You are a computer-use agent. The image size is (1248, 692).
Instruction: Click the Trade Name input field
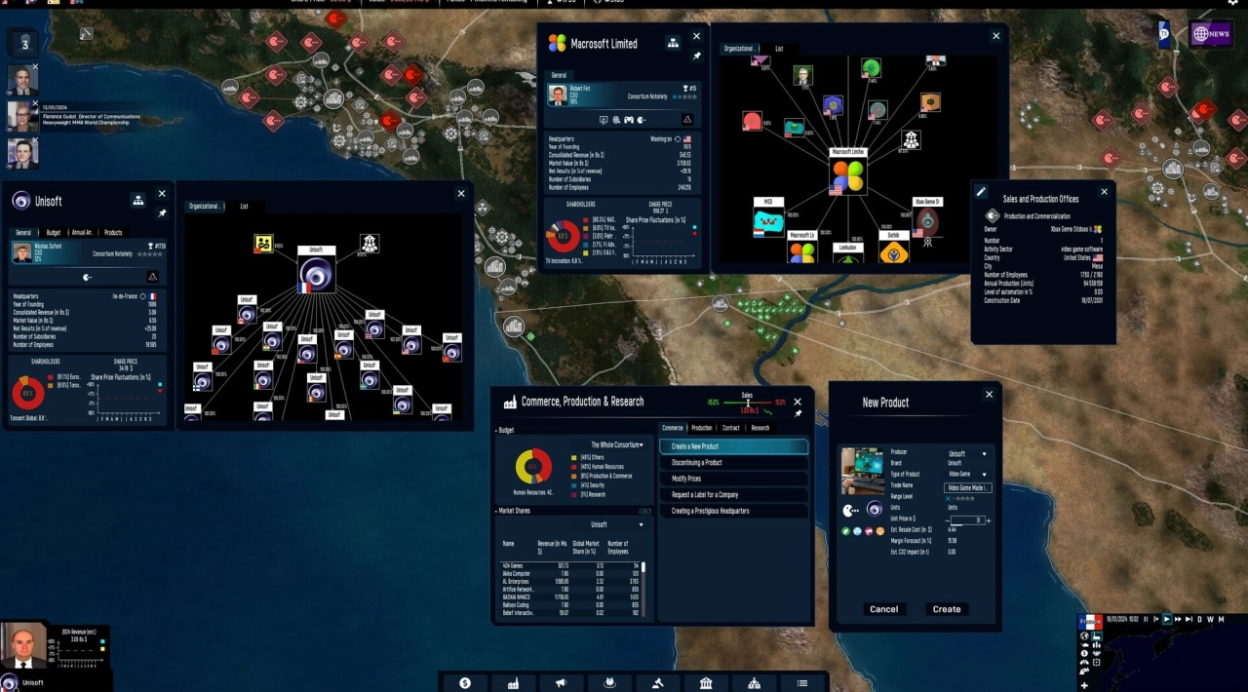click(967, 487)
